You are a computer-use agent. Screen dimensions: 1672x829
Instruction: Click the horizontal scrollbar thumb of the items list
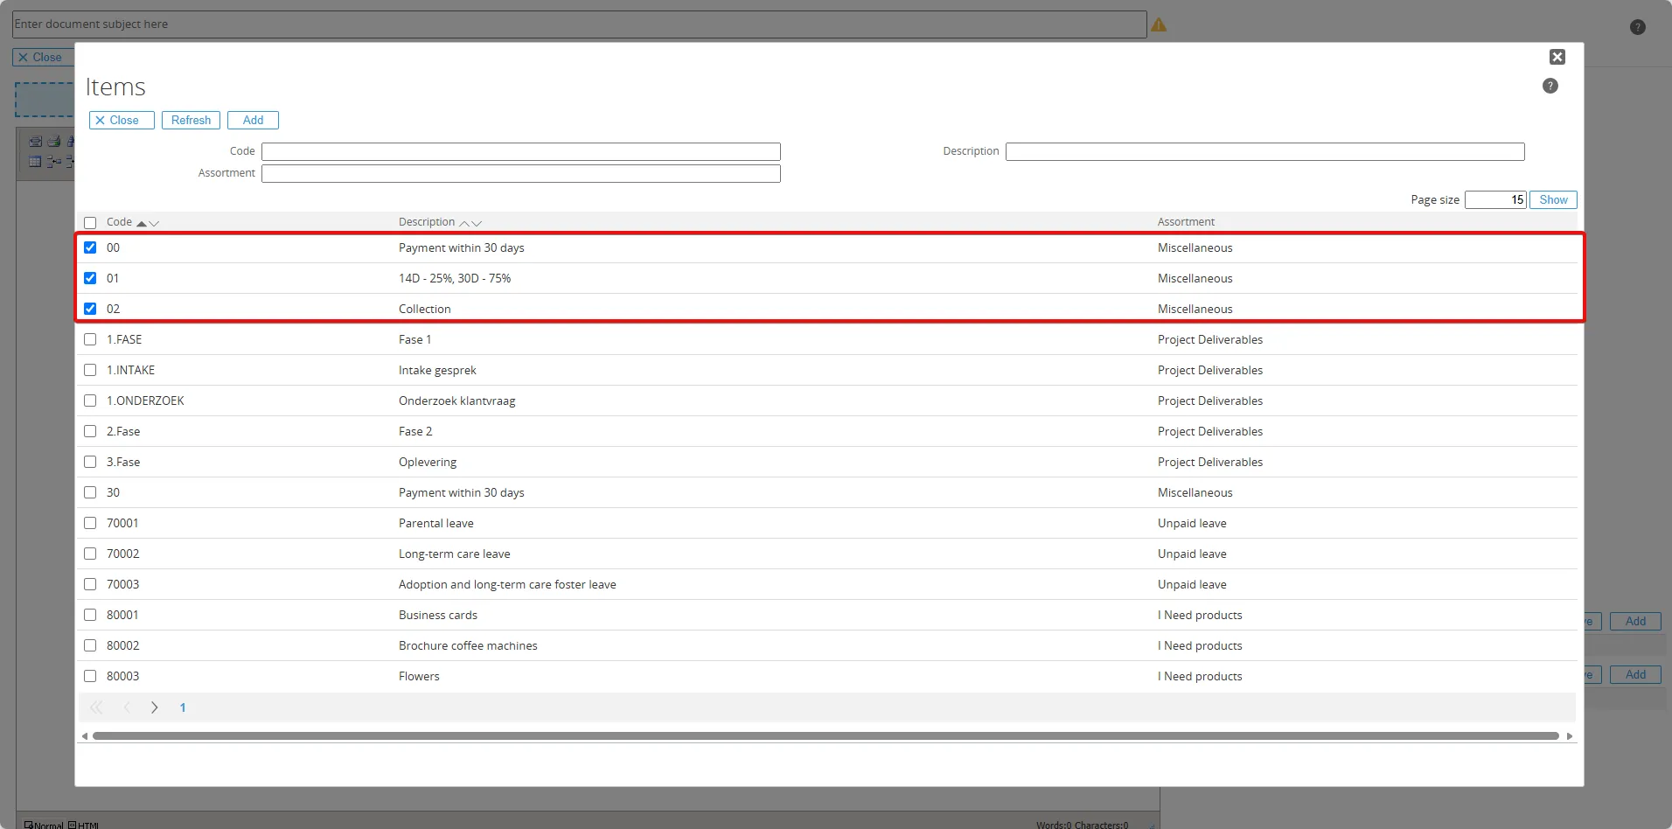coord(826,736)
